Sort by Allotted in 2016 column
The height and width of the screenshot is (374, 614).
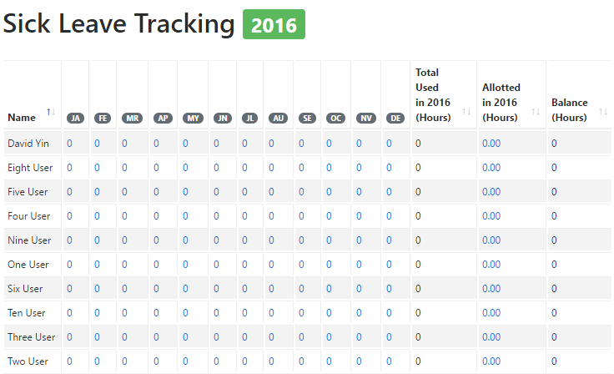[x=535, y=112]
